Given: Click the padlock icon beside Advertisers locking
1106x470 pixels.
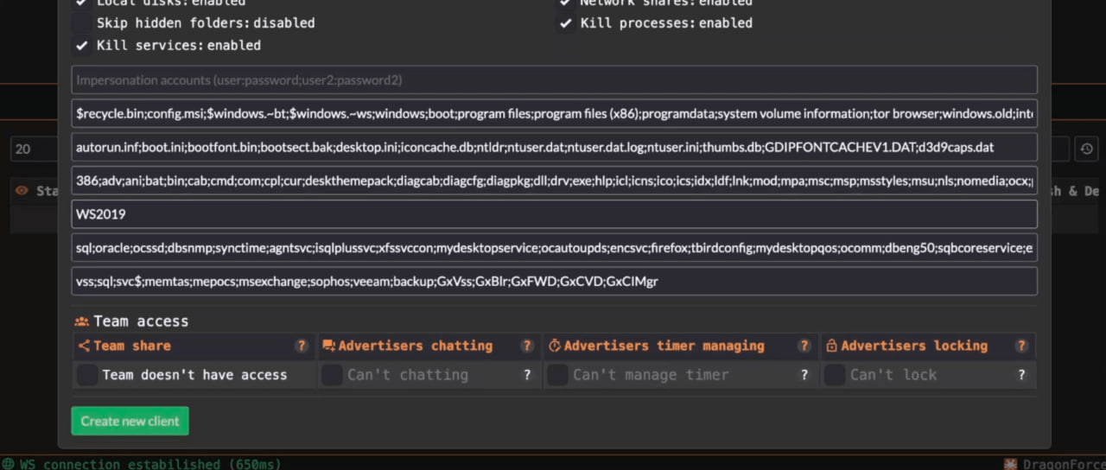Looking at the screenshot, I should (x=831, y=346).
